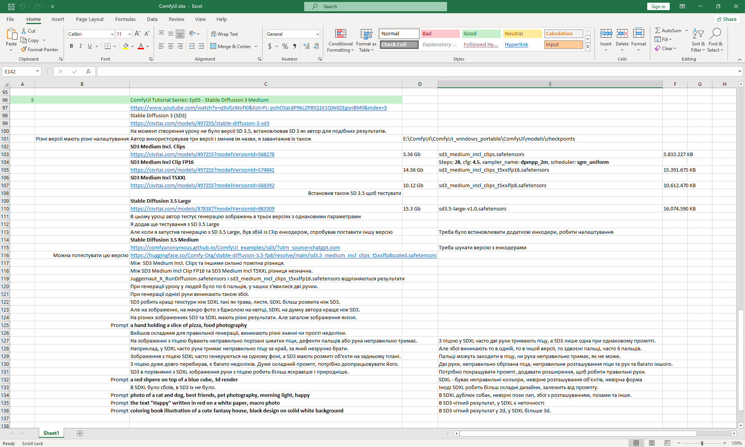The width and height of the screenshot is (745, 447).
Task: Toggle Italic formatting
Action: [81, 46]
